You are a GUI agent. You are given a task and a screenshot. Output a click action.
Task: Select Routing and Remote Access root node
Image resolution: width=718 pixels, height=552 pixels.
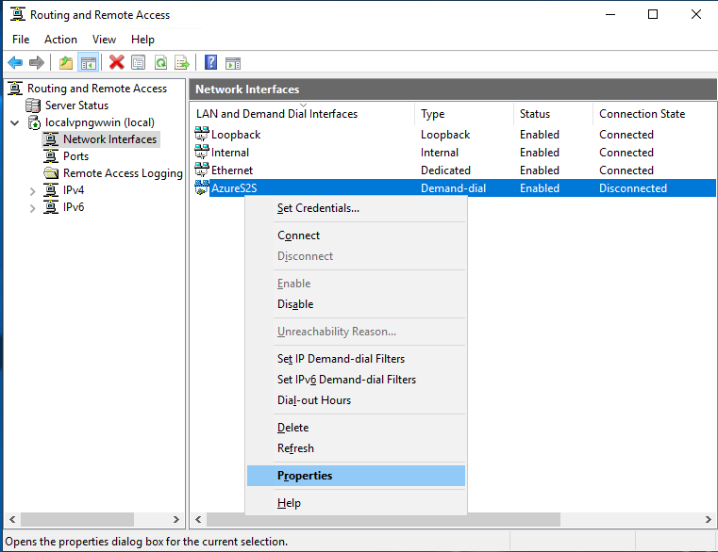coord(97,89)
